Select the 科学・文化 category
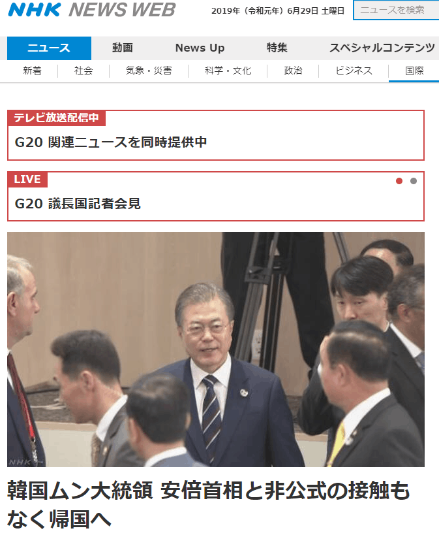 (228, 71)
